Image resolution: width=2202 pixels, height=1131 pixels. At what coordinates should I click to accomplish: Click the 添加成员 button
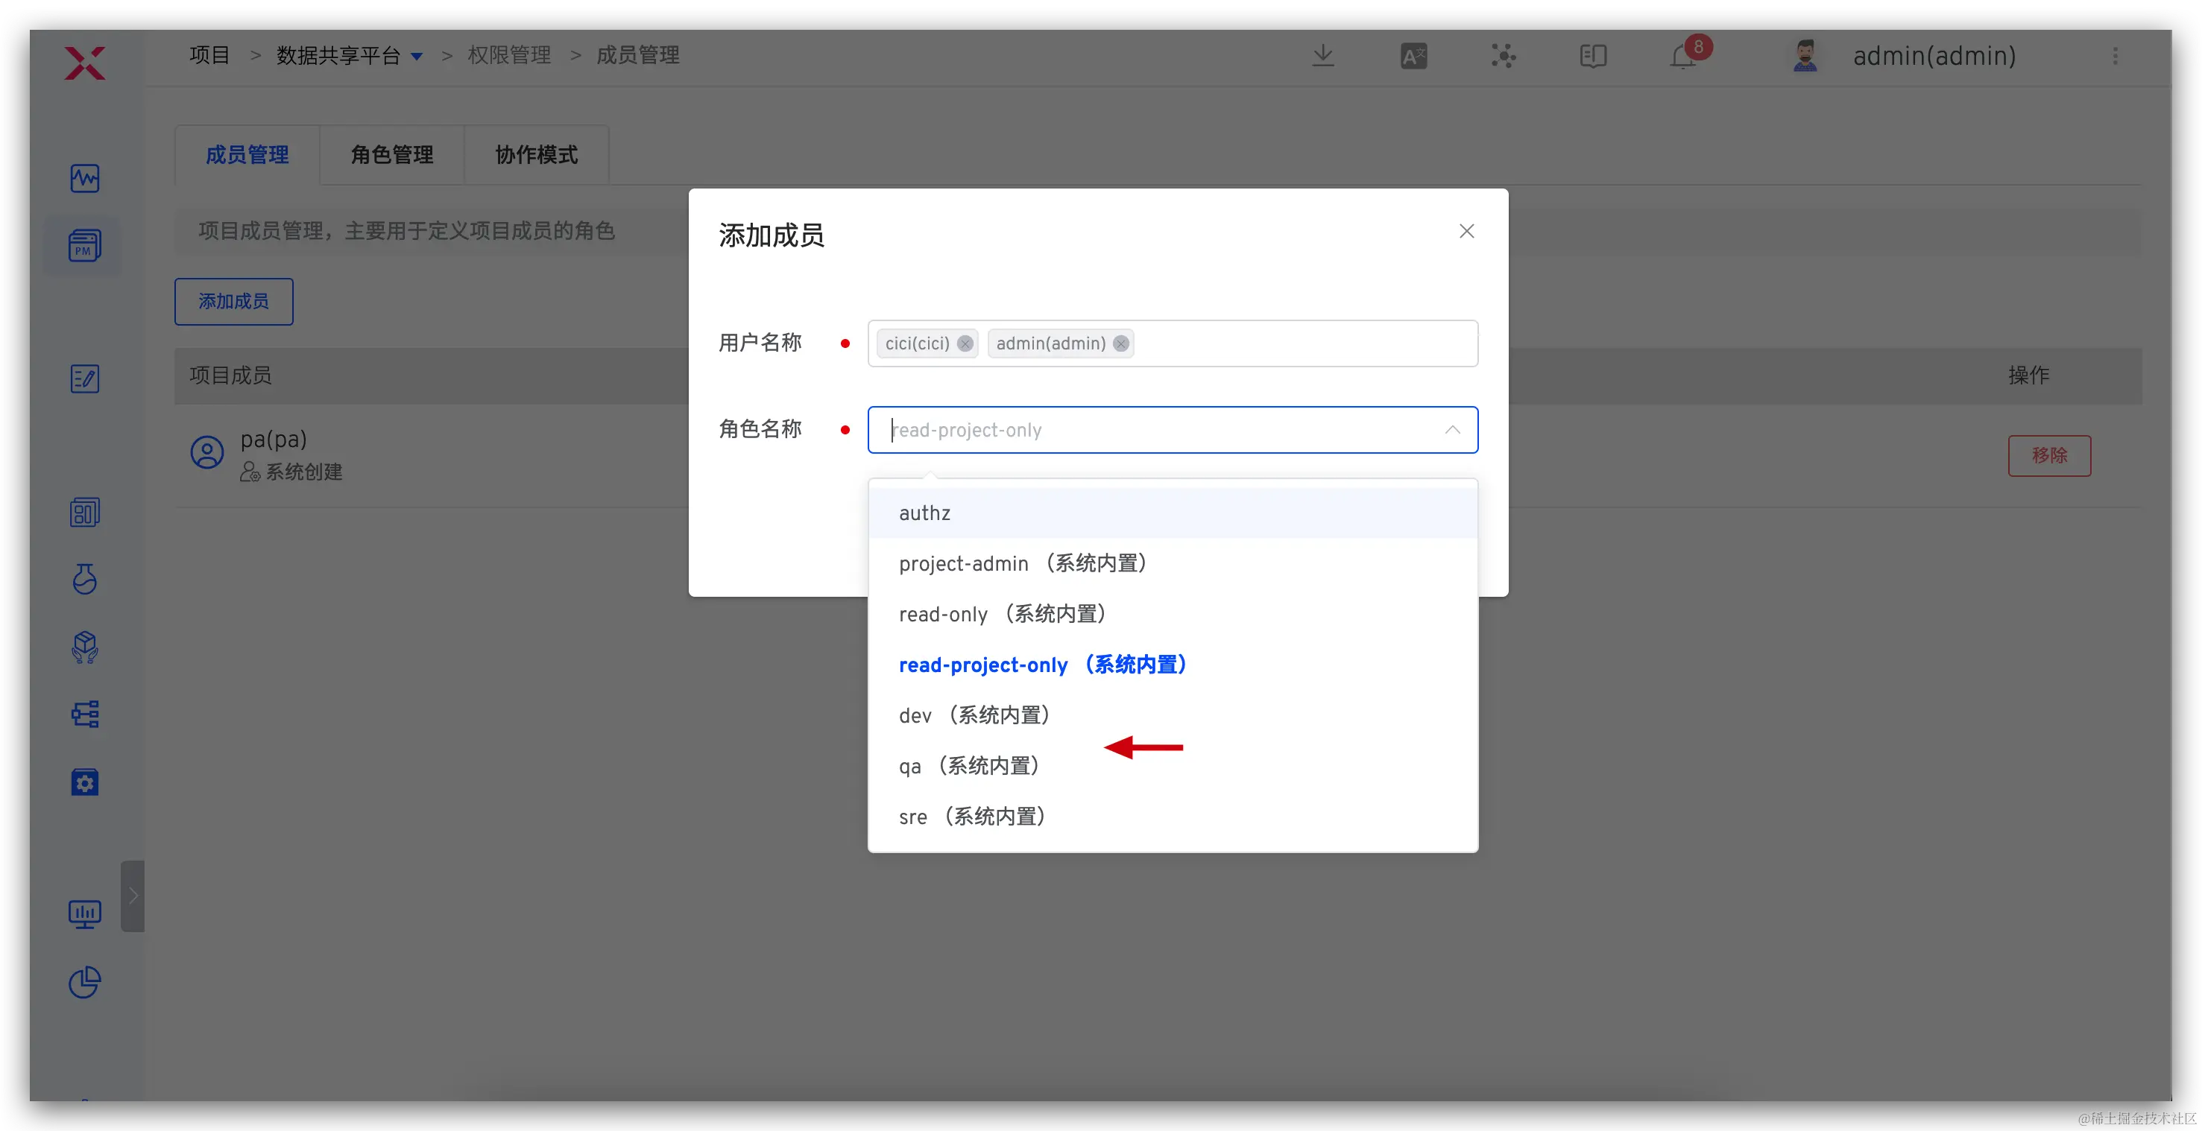233,302
